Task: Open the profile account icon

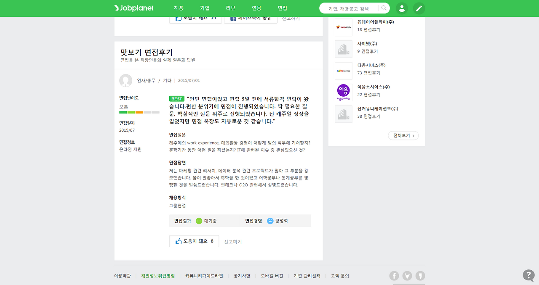Action: 402,8
